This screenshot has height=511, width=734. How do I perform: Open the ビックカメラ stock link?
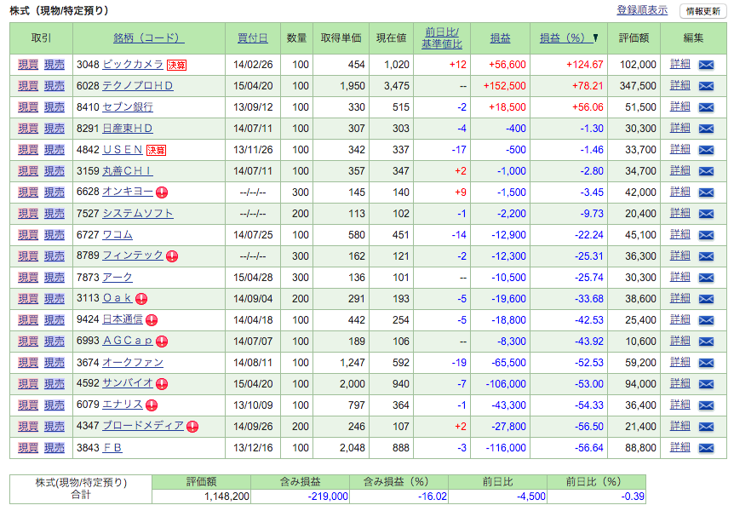pyautogui.click(x=133, y=64)
